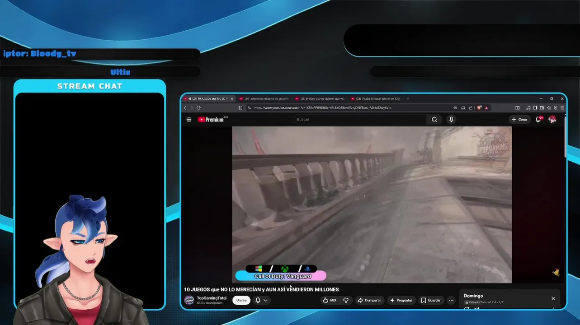Click the Guardar save button
580x325 pixels.
tap(431, 300)
